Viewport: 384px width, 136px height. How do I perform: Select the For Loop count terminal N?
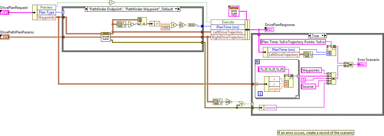coord(257,62)
